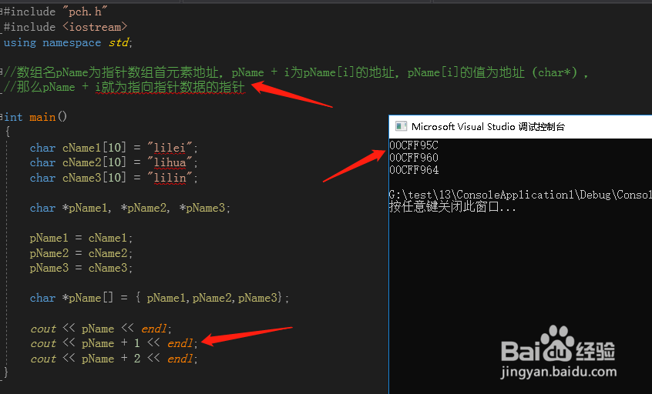Click the 按任意键关闭此窗口 message in console
The height and width of the screenshot is (394, 652).
tap(452, 206)
